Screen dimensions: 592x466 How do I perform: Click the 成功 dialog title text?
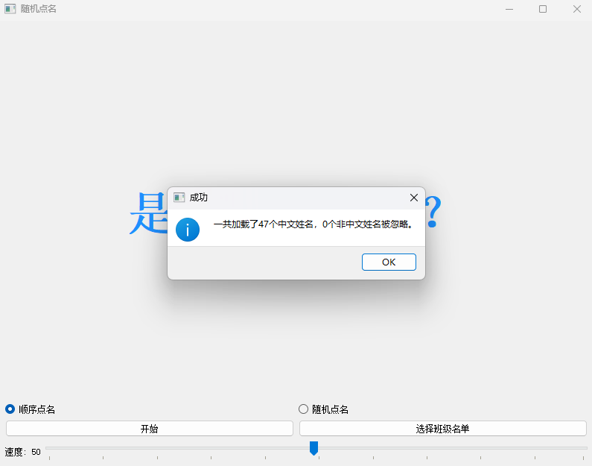[199, 198]
